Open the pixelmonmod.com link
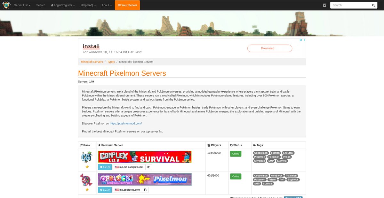The height and width of the screenshot is (198, 384). click(x=126, y=123)
